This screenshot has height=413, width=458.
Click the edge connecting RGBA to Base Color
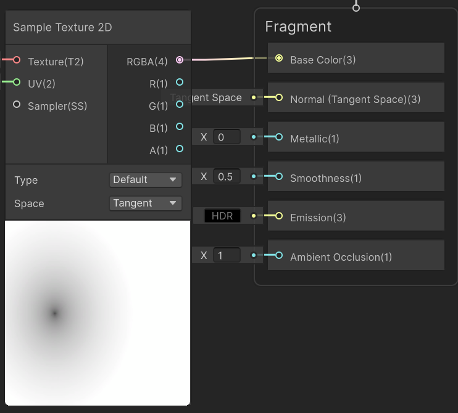[x=228, y=59]
